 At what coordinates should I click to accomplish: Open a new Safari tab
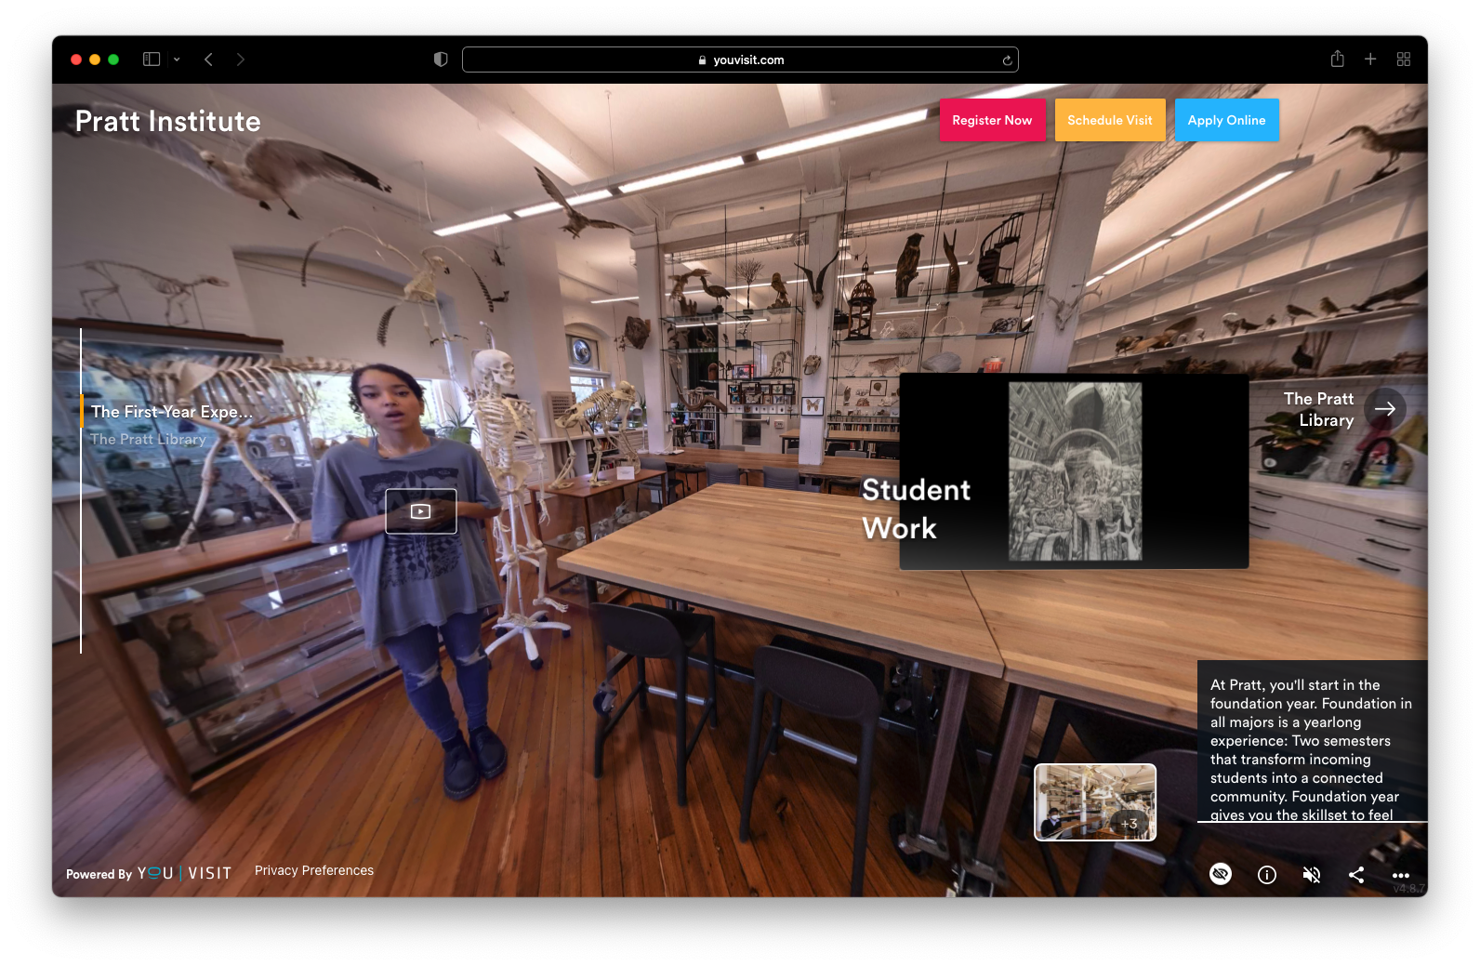(x=1370, y=60)
